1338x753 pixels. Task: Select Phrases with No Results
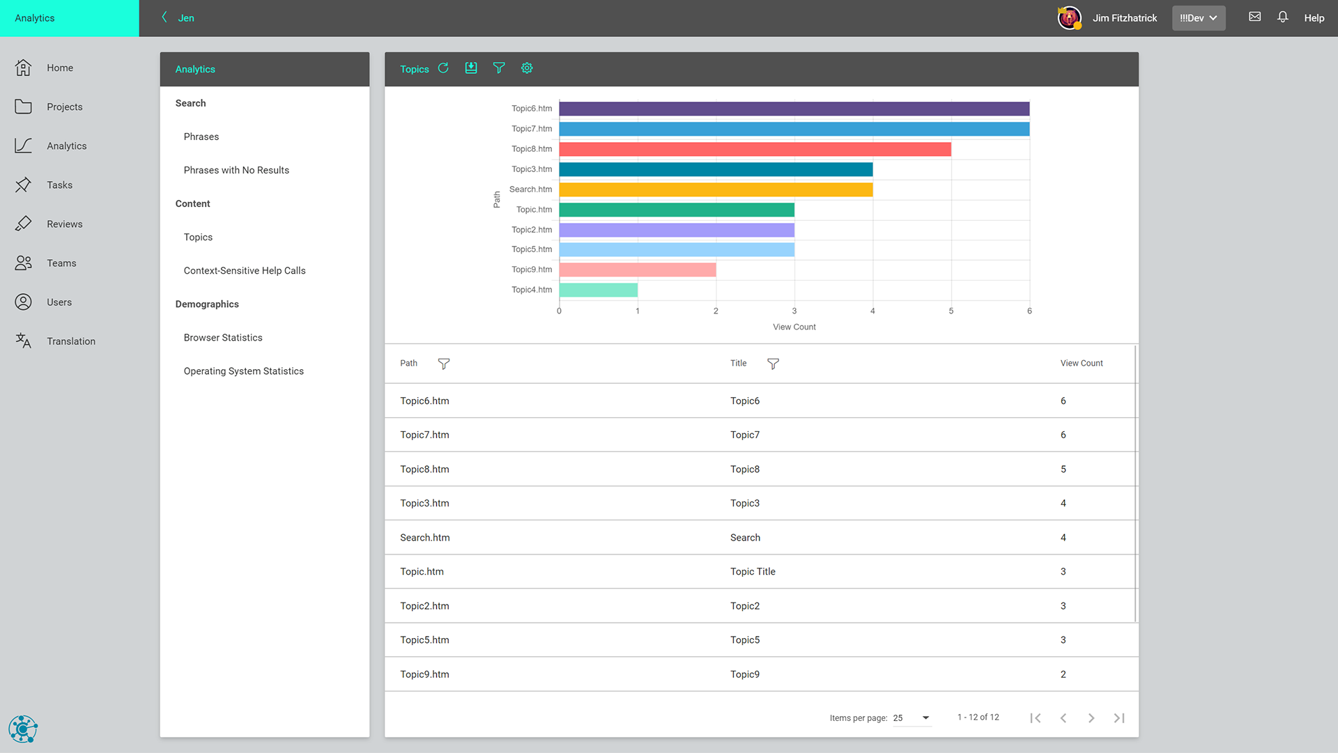[x=236, y=170]
